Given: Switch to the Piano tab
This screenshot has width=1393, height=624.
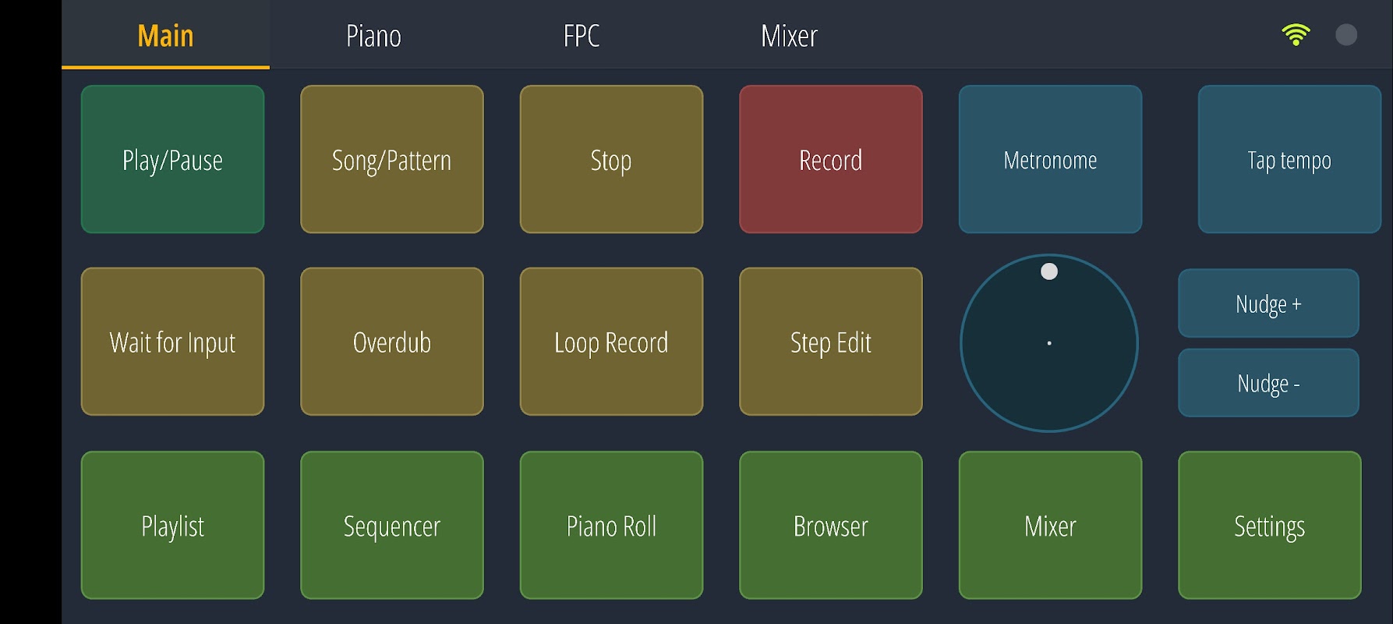Looking at the screenshot, I should [x=373, y=35].
